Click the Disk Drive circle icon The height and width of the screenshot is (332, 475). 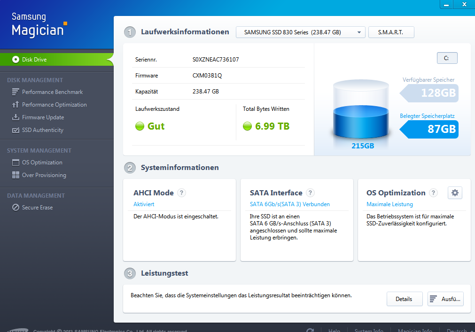pyautogui.click(x=16, y=59)
